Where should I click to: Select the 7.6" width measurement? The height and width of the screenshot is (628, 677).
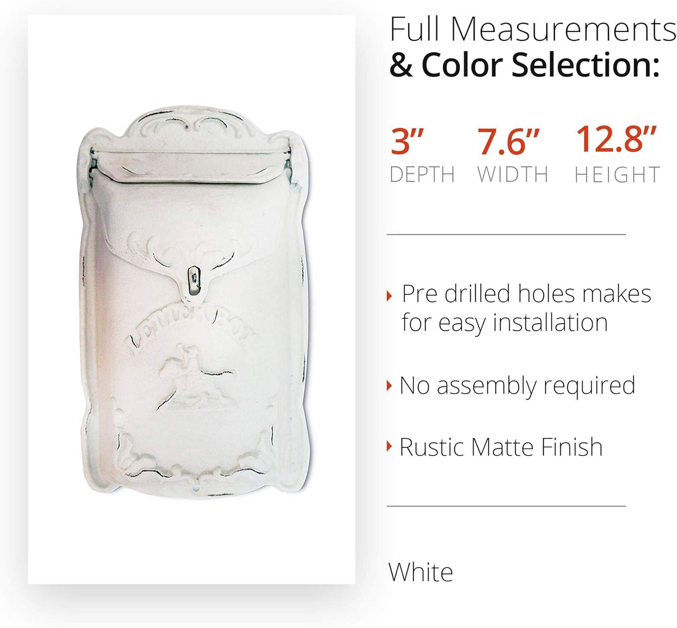[509, 142]
